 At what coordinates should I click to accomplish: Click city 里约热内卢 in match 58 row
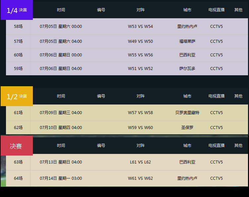click(187, 27)
